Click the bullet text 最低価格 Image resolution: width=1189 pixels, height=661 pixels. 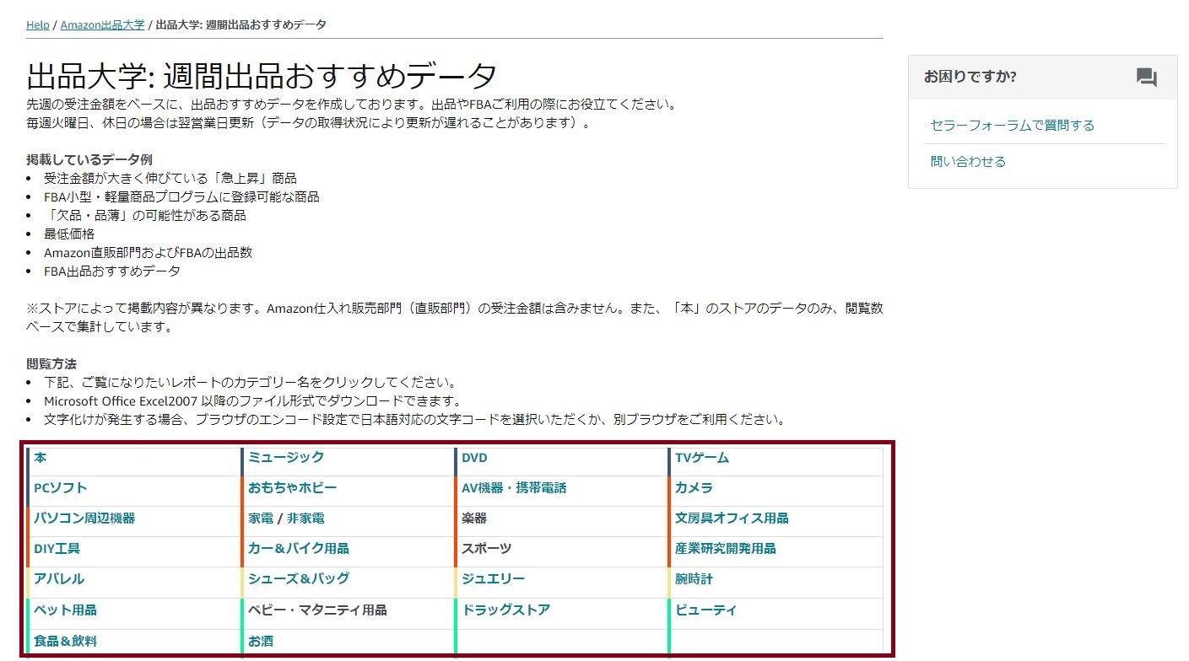pyautogui.click(x=69, y=234)
